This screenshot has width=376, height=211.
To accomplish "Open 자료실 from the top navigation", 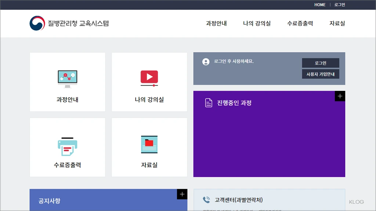I will tap(336, 23).
